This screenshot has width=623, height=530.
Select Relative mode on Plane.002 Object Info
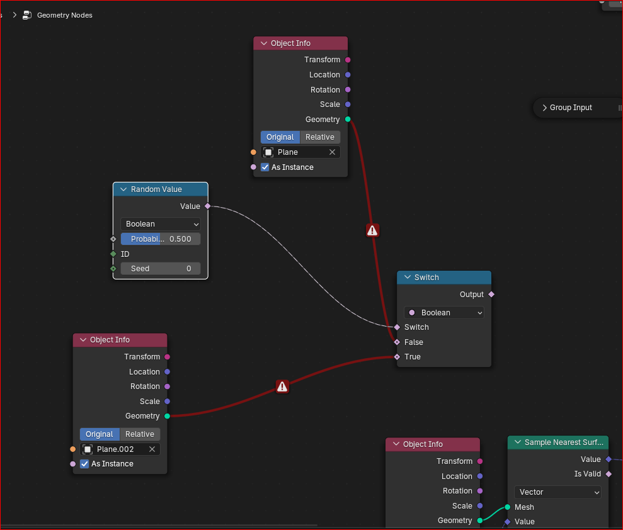tap(139, 434)
